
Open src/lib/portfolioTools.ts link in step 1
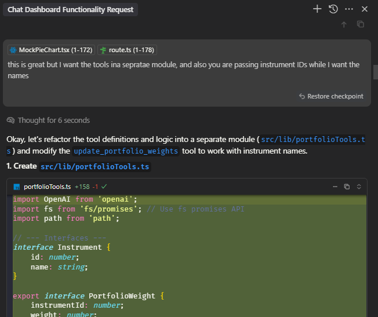click(x=95, y=166)
